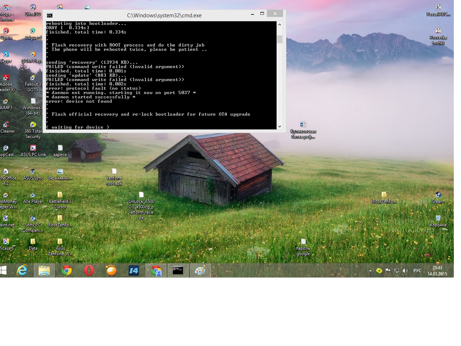461x346 pixels.
Task: Show hidden system tray icons
Action: click(x=370, y=271)
